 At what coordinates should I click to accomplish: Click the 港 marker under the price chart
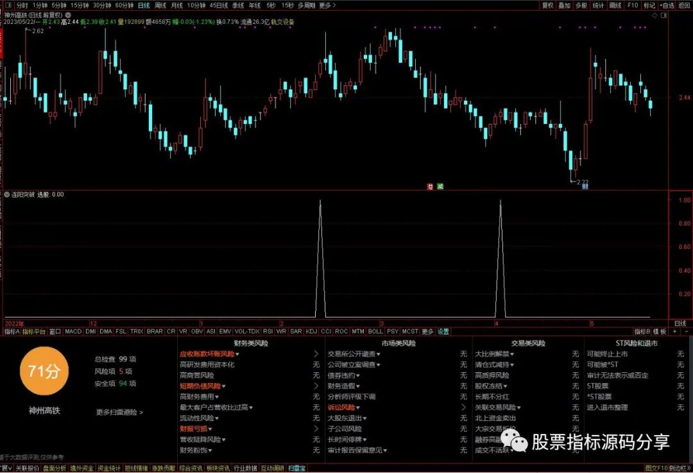pos(430,187)
